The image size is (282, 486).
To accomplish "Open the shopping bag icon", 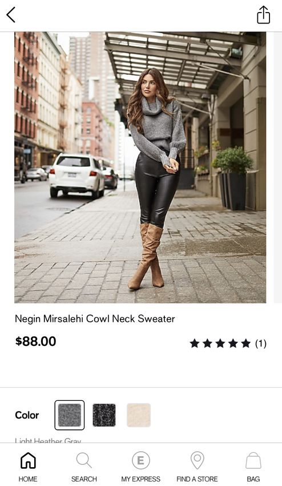I will pyautogui.click(x=253, y=460).
